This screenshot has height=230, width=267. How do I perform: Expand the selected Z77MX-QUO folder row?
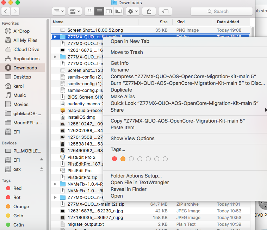(55, 37)
